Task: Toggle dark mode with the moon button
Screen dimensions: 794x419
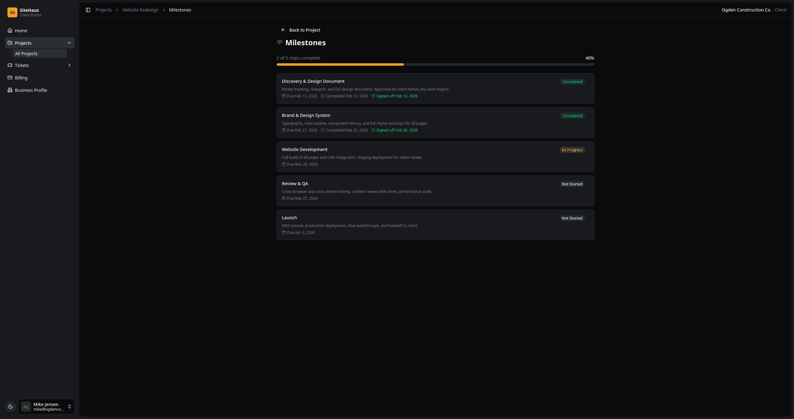Action: point(11,406)
